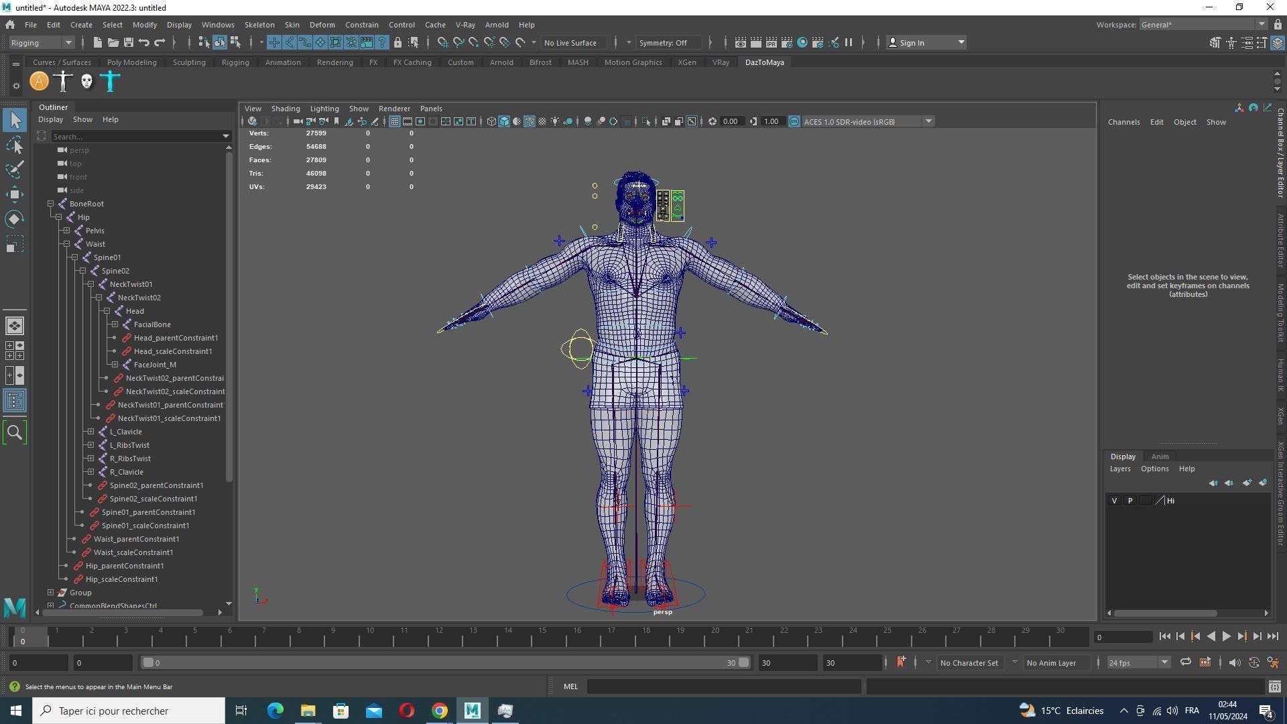Toggle layer visibility V box
The image size is (1287, 724).
tap(1114, 501)
